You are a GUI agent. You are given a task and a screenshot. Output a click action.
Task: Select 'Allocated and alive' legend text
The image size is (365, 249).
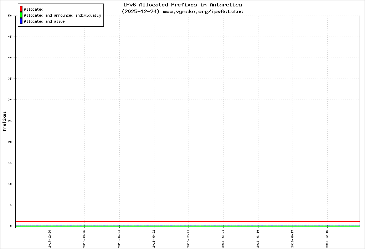44,21
